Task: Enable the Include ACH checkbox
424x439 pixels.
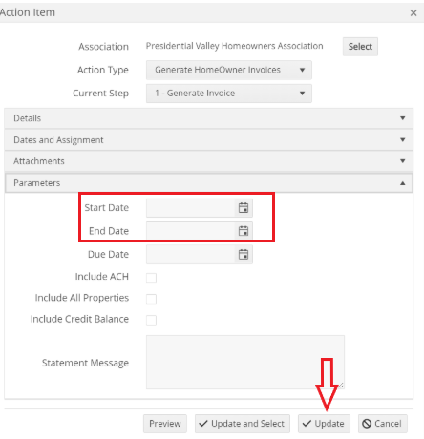Action: point(151,278)
